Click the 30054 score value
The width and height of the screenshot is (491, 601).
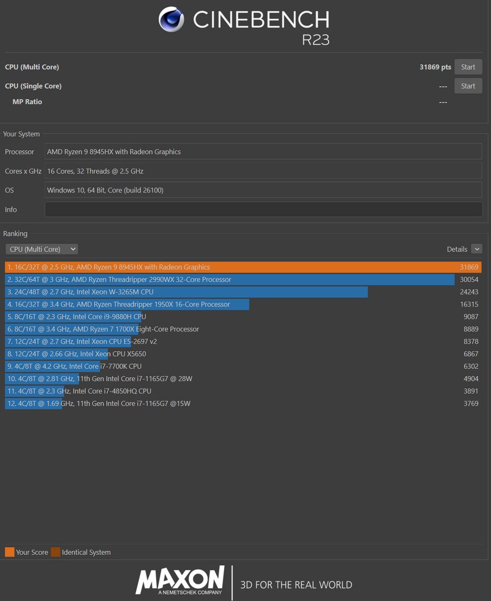(469, 279)
